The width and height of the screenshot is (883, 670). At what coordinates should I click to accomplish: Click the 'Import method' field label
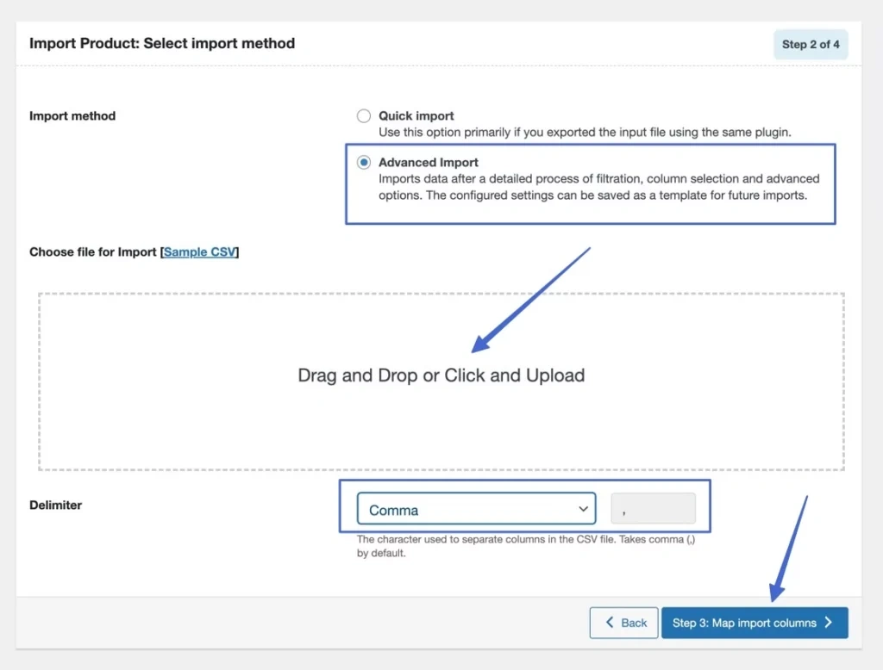72,116
